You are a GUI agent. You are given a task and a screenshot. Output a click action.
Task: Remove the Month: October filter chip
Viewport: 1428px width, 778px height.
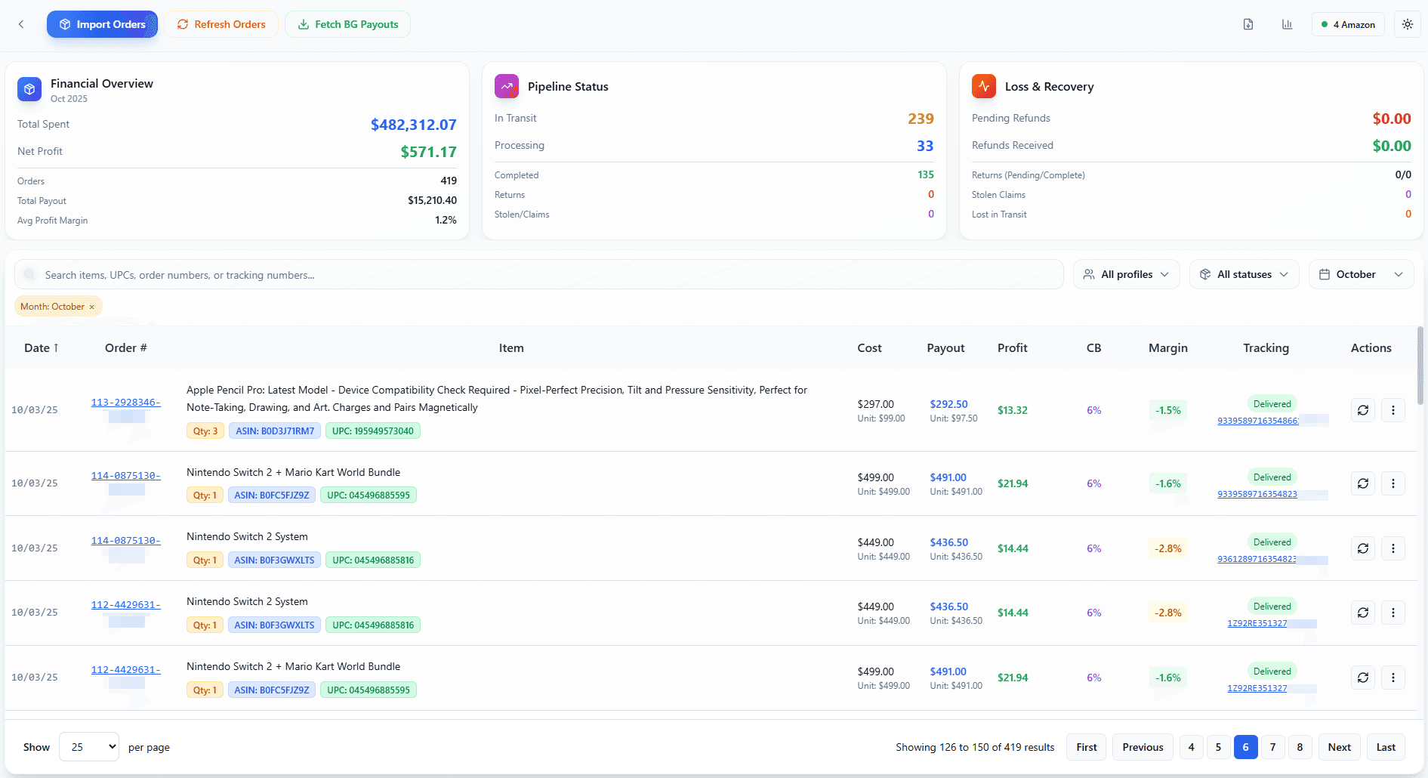click(x=92, y=307)
